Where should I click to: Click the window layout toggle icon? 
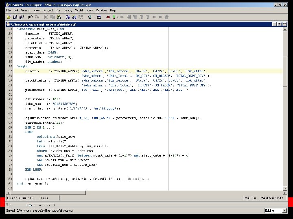(99, 17)
